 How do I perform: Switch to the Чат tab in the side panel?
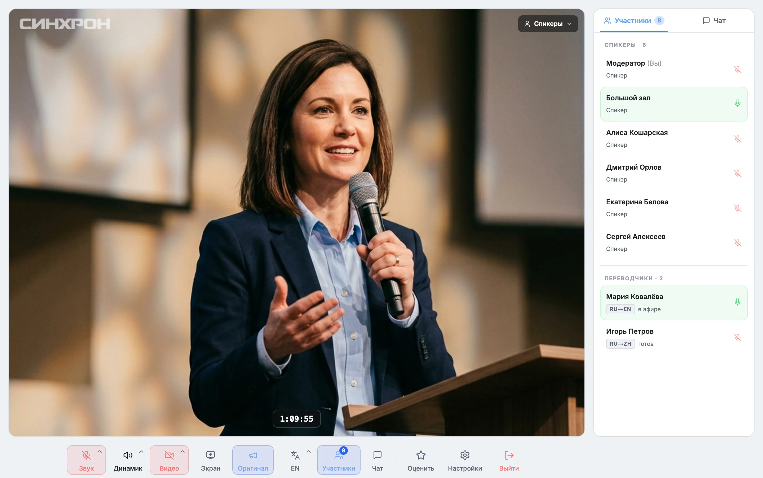714,21
